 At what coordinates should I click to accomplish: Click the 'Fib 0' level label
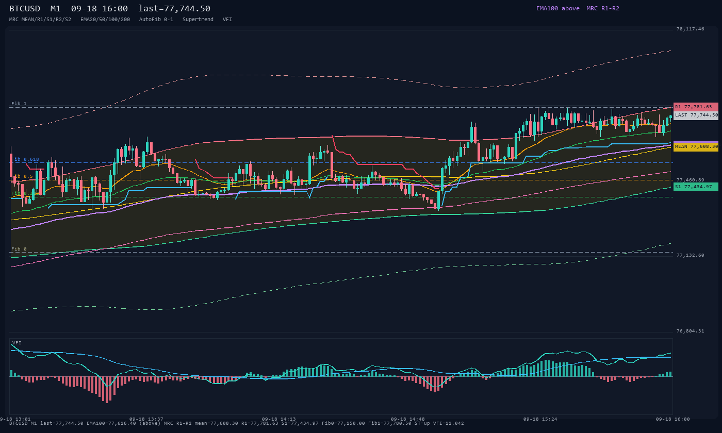pyautogui.click(x=19, y=249)
